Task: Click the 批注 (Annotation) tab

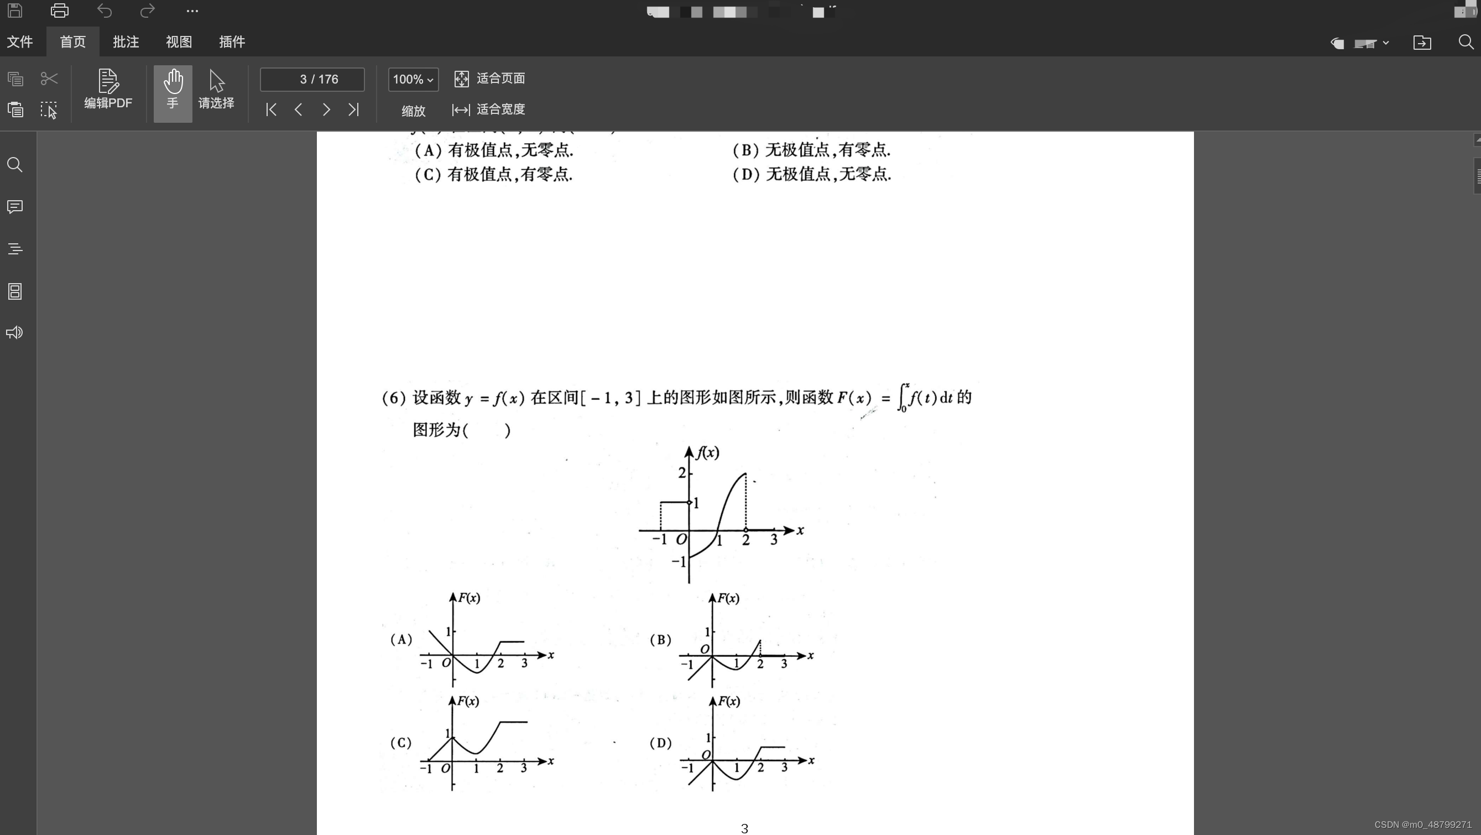Action: coord(125,41)
